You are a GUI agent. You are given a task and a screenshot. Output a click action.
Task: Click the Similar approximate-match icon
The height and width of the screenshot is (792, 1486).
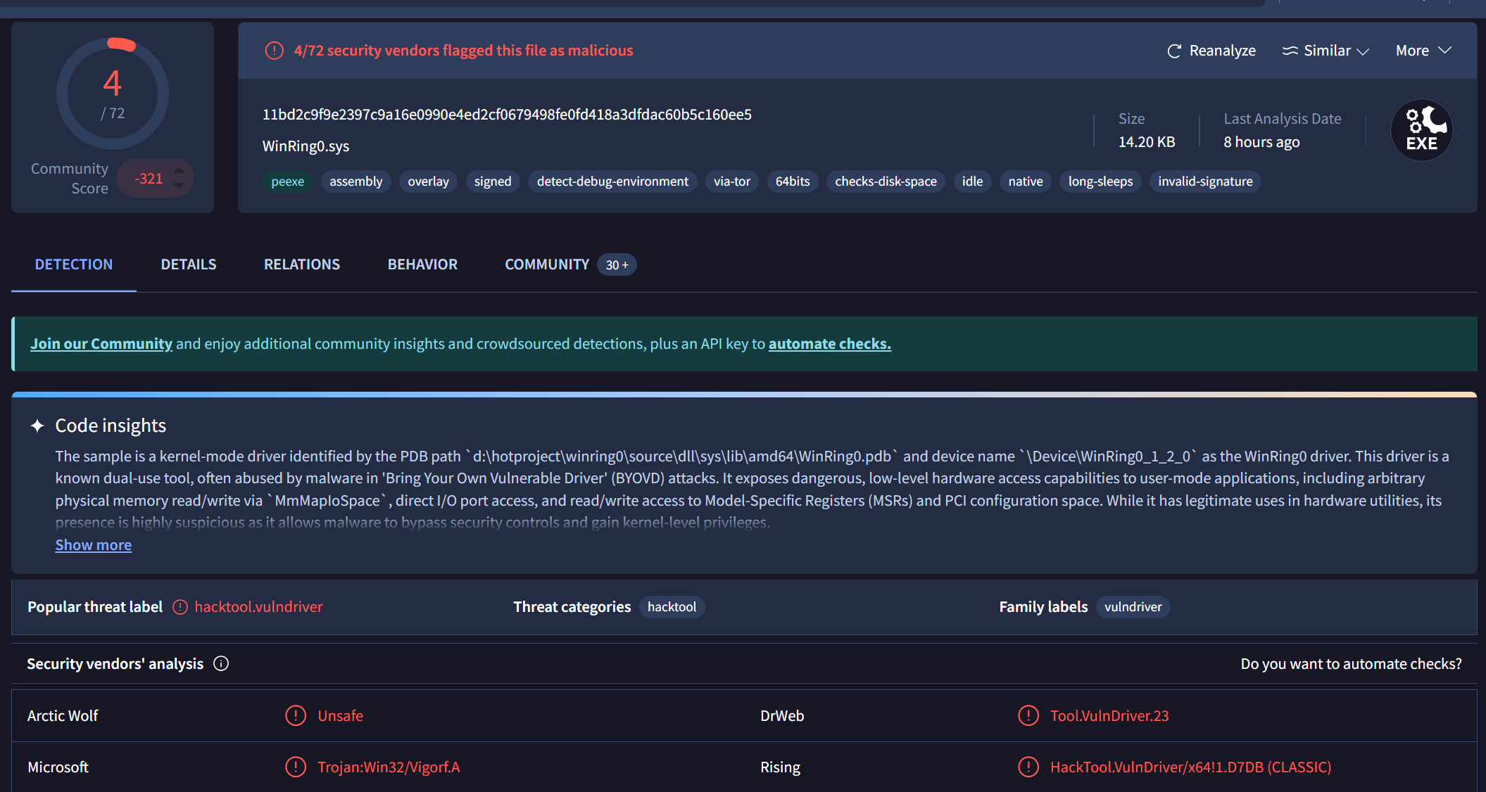point(1290,51)
